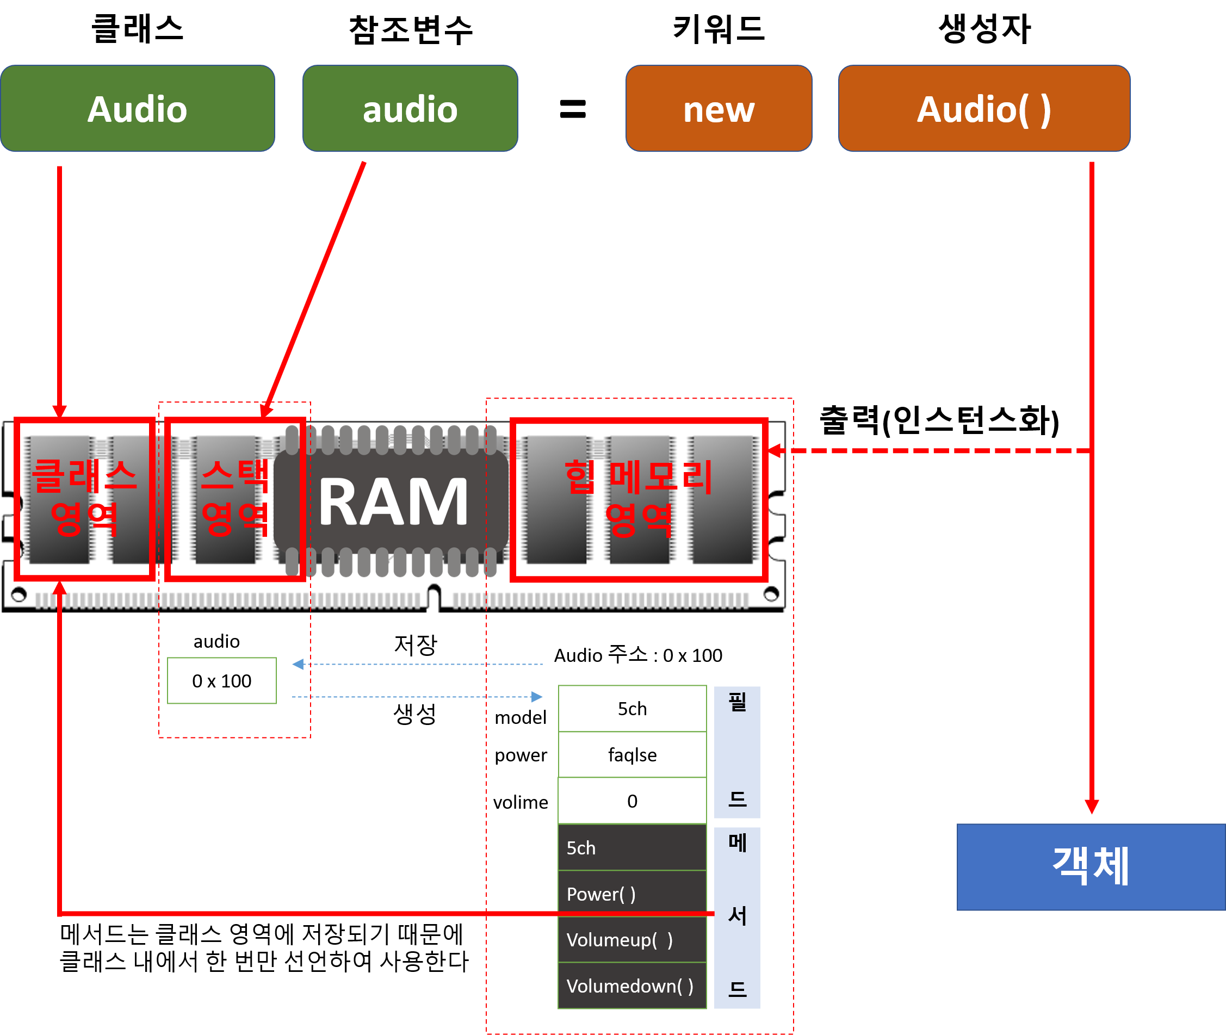Click the dark 5ch method cell
This screenshot has height=1035, width=1226.
pos(631,848)
